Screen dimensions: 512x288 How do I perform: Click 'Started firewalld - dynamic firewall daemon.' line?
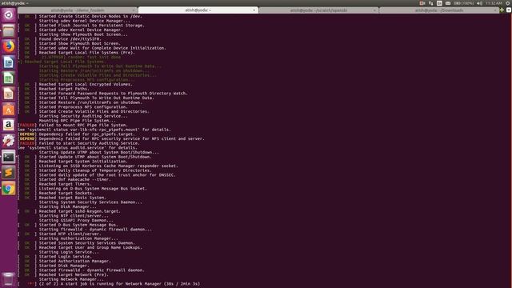(x=91, y=270)
